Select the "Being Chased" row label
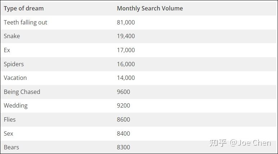Image resolution: width=278 pixels, height=154 pixels. [22, 92]
